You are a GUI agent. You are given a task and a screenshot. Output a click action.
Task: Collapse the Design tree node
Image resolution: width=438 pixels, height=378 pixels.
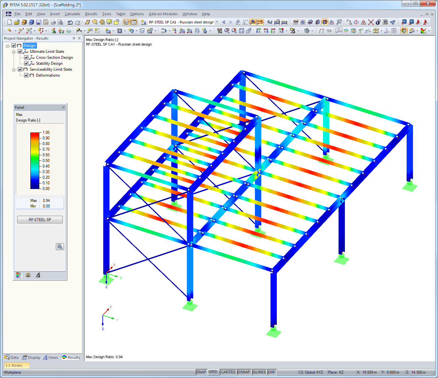pos(8,46)
